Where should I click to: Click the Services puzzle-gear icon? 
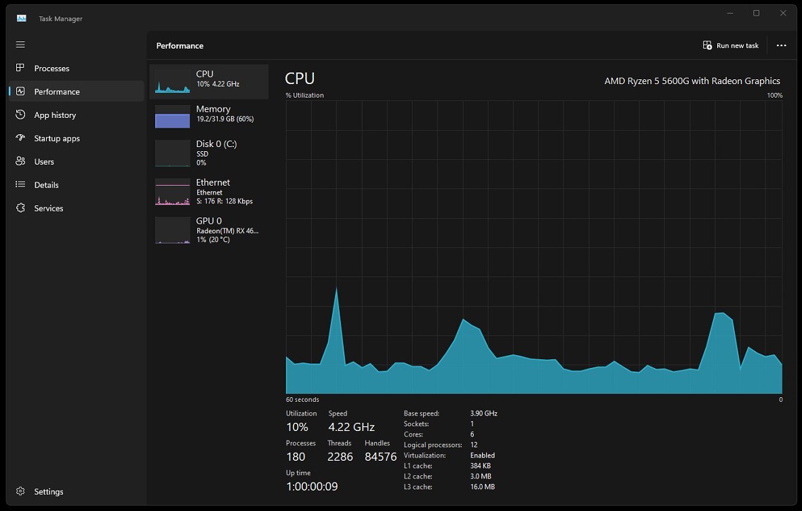click(x=20, y=207)
